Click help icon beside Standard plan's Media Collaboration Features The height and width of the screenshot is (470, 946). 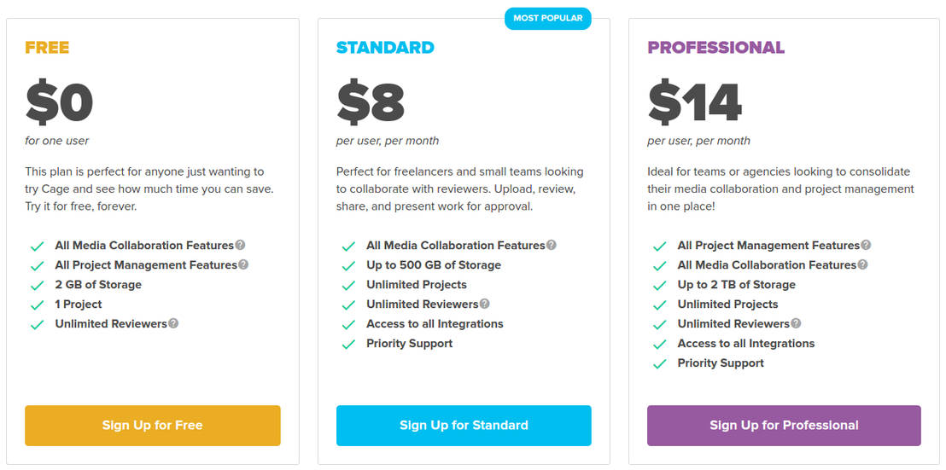(552, 246)
